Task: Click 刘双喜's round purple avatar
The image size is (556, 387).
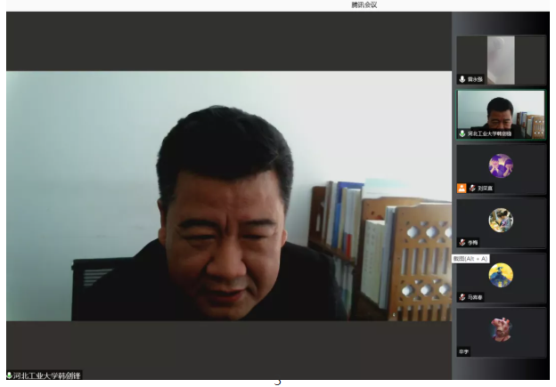Action: (x=501, y=165)
